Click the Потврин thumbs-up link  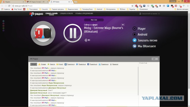click(x=42, y=64)
